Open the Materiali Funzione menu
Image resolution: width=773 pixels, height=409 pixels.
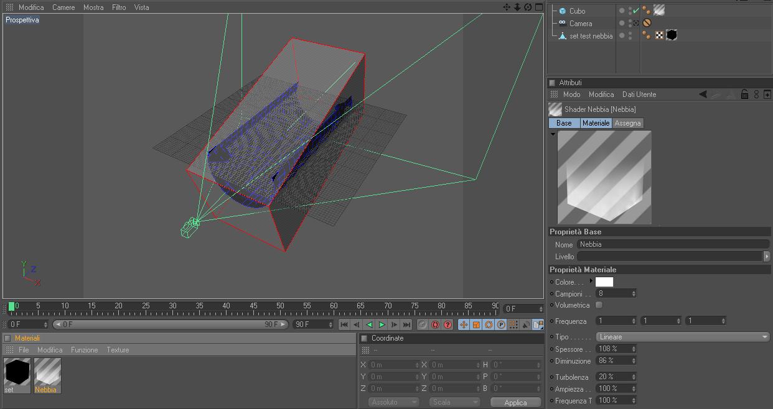pos(84,350)
